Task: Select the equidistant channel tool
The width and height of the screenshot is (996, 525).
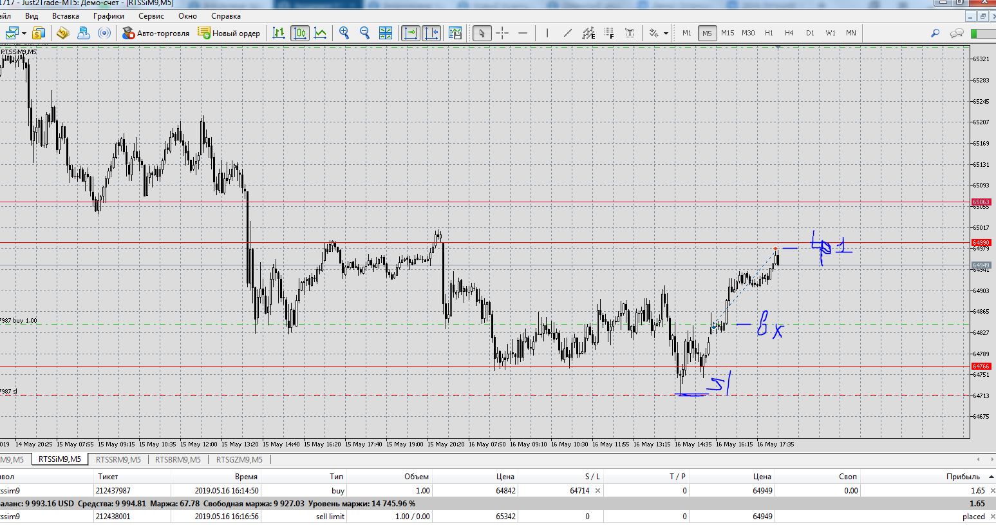Action: [588, 33]
